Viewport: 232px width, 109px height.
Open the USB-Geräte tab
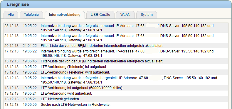100,15
